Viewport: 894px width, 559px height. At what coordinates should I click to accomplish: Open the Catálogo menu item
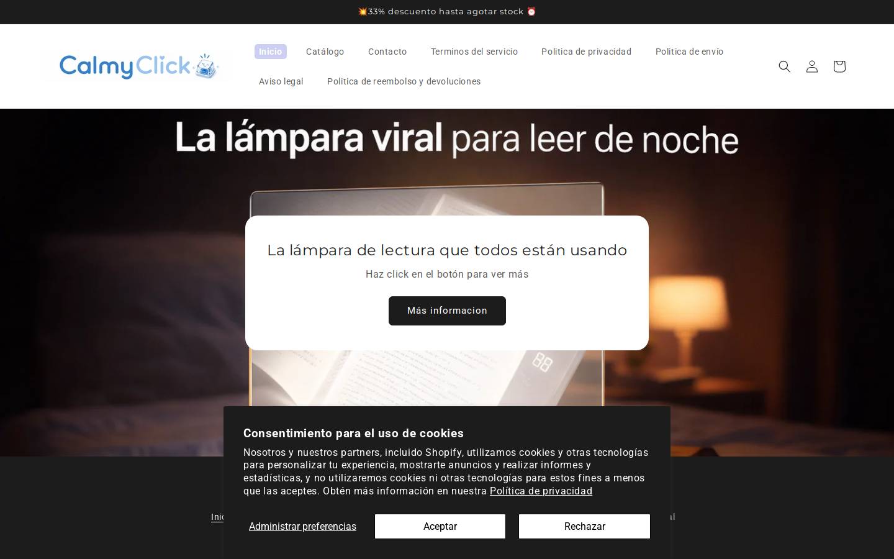325,52
